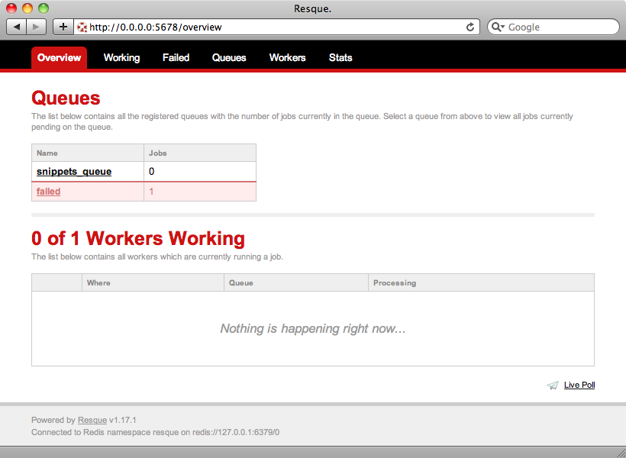The width and height of the screenshot is (626, 458).
Task: Click the Resque lifesaver favicon in the address bar
Action: [x=82, y=27]
